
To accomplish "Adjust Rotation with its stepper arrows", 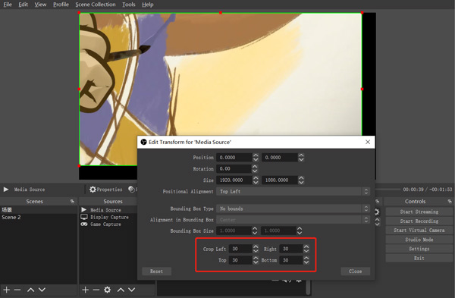I will (255, 168).
